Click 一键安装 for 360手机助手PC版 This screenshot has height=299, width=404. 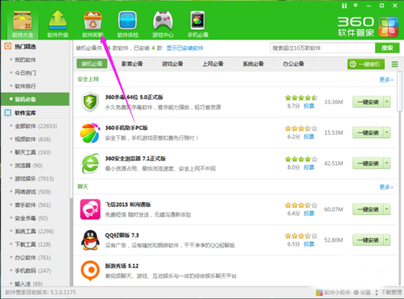click(368, 133)
